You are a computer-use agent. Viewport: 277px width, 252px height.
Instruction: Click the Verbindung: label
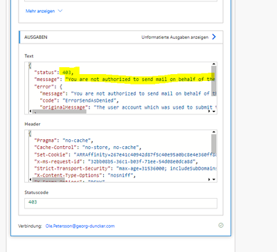point(30,226)
